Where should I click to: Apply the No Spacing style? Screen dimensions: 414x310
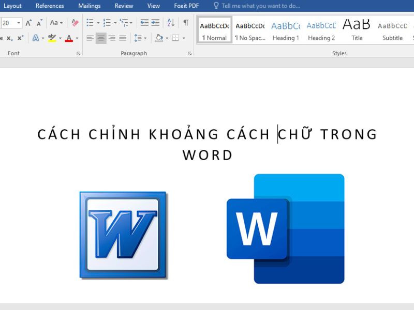[250, 30]
